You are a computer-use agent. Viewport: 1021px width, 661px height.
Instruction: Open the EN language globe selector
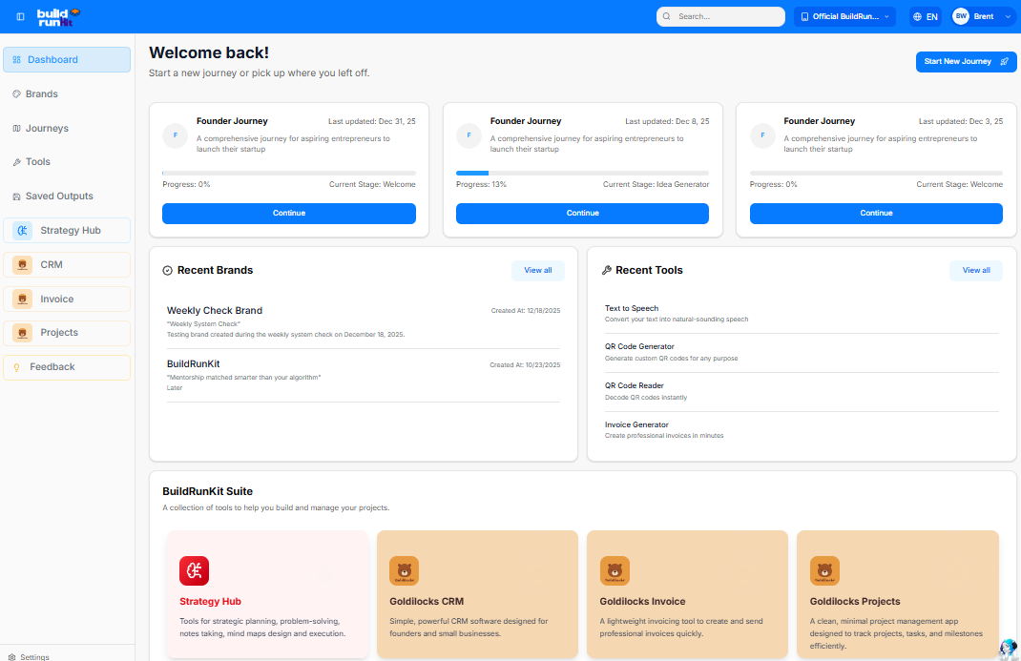click(x=924, y=16)
